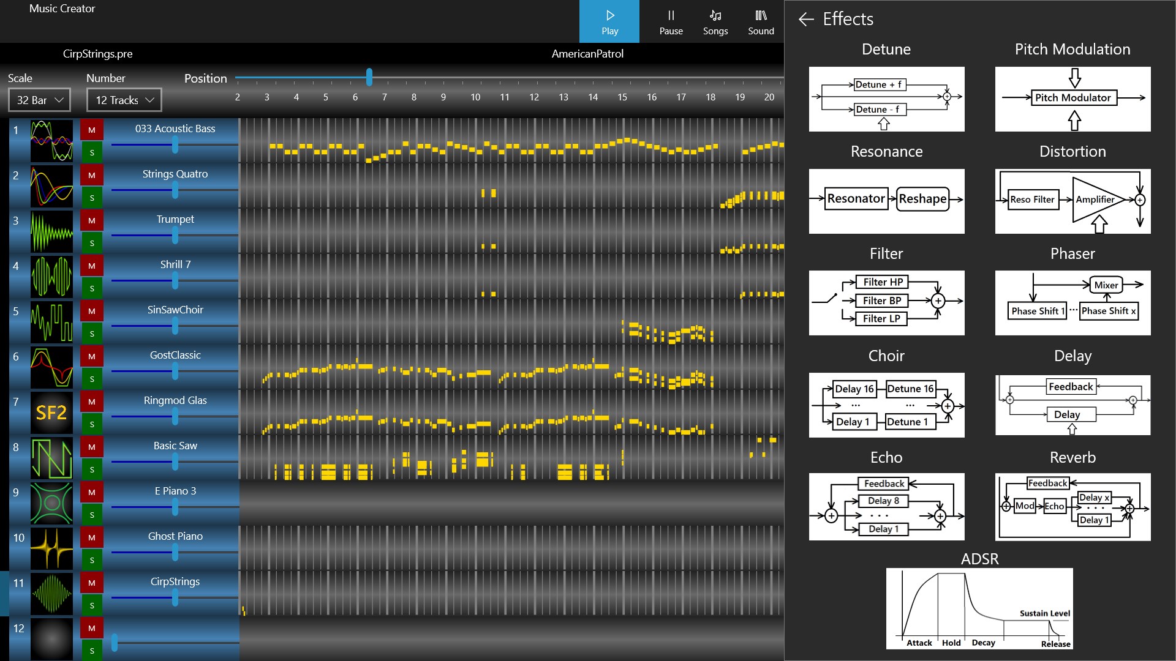Open the Sound library menu
Screen dimensions: 1176x661
pos(761,21)
